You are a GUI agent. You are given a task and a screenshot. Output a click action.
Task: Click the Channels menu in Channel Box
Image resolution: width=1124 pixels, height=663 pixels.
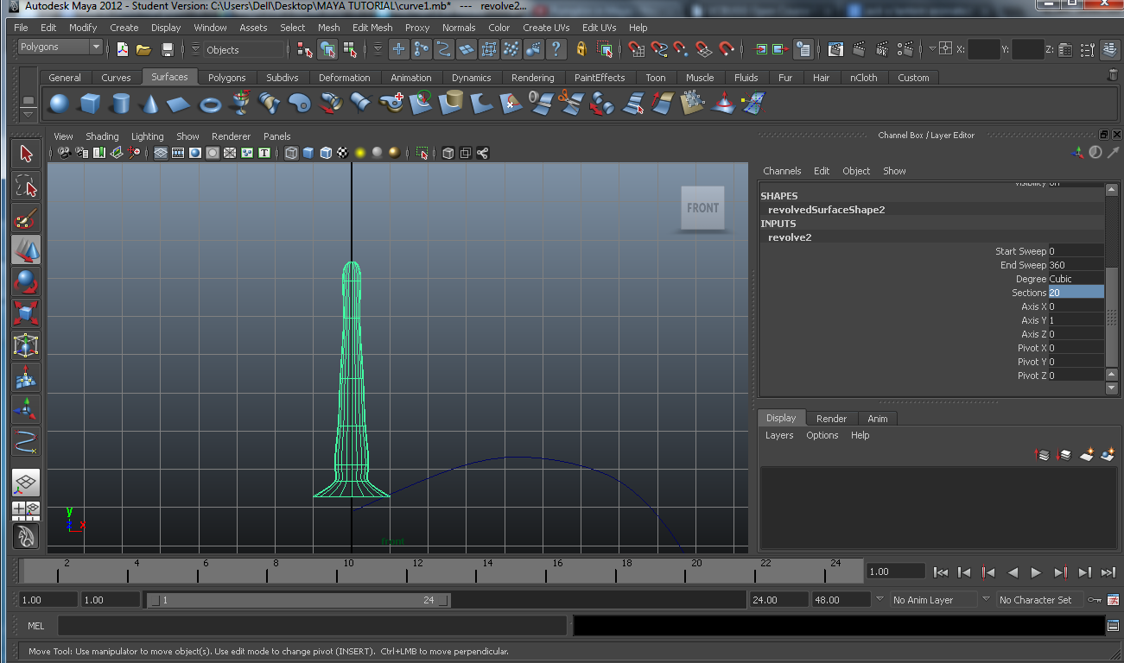coord(782,171)
